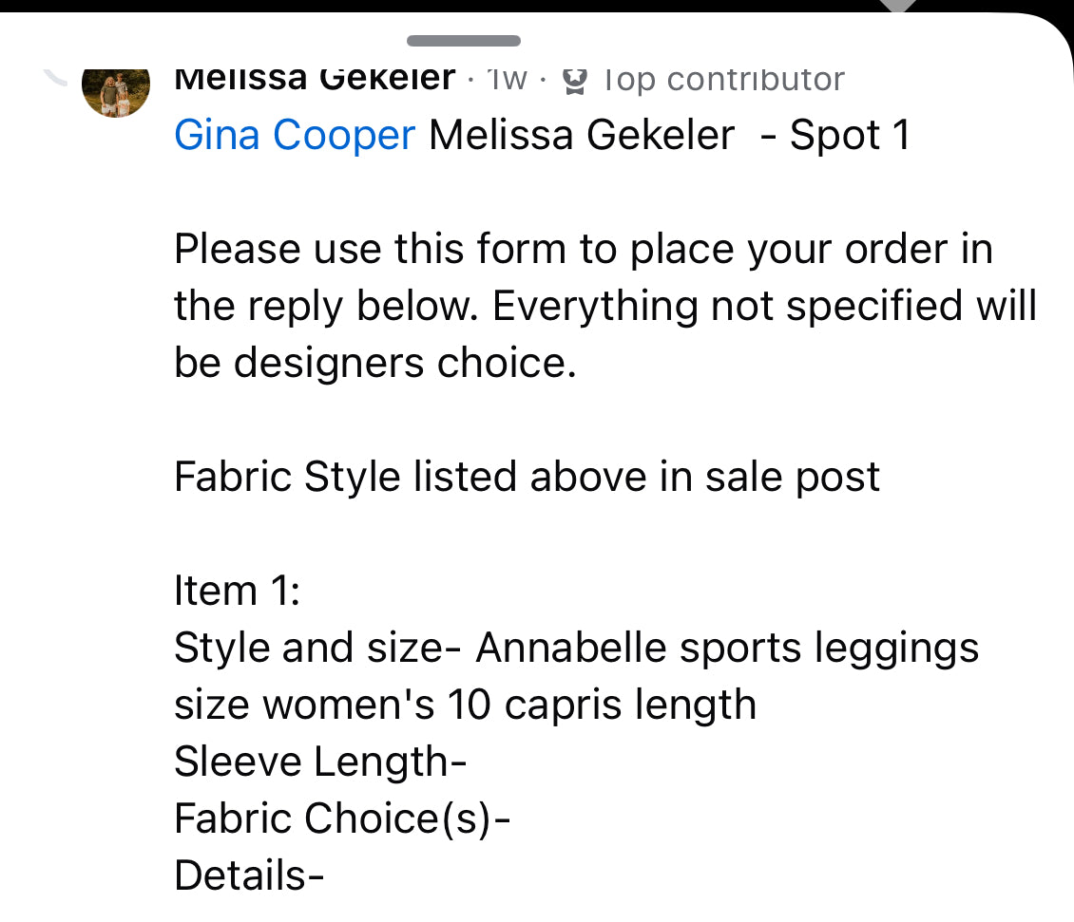Tap the "Style and size- Annabelle" line
The image size is (1074, 922).
pos(576,648)
